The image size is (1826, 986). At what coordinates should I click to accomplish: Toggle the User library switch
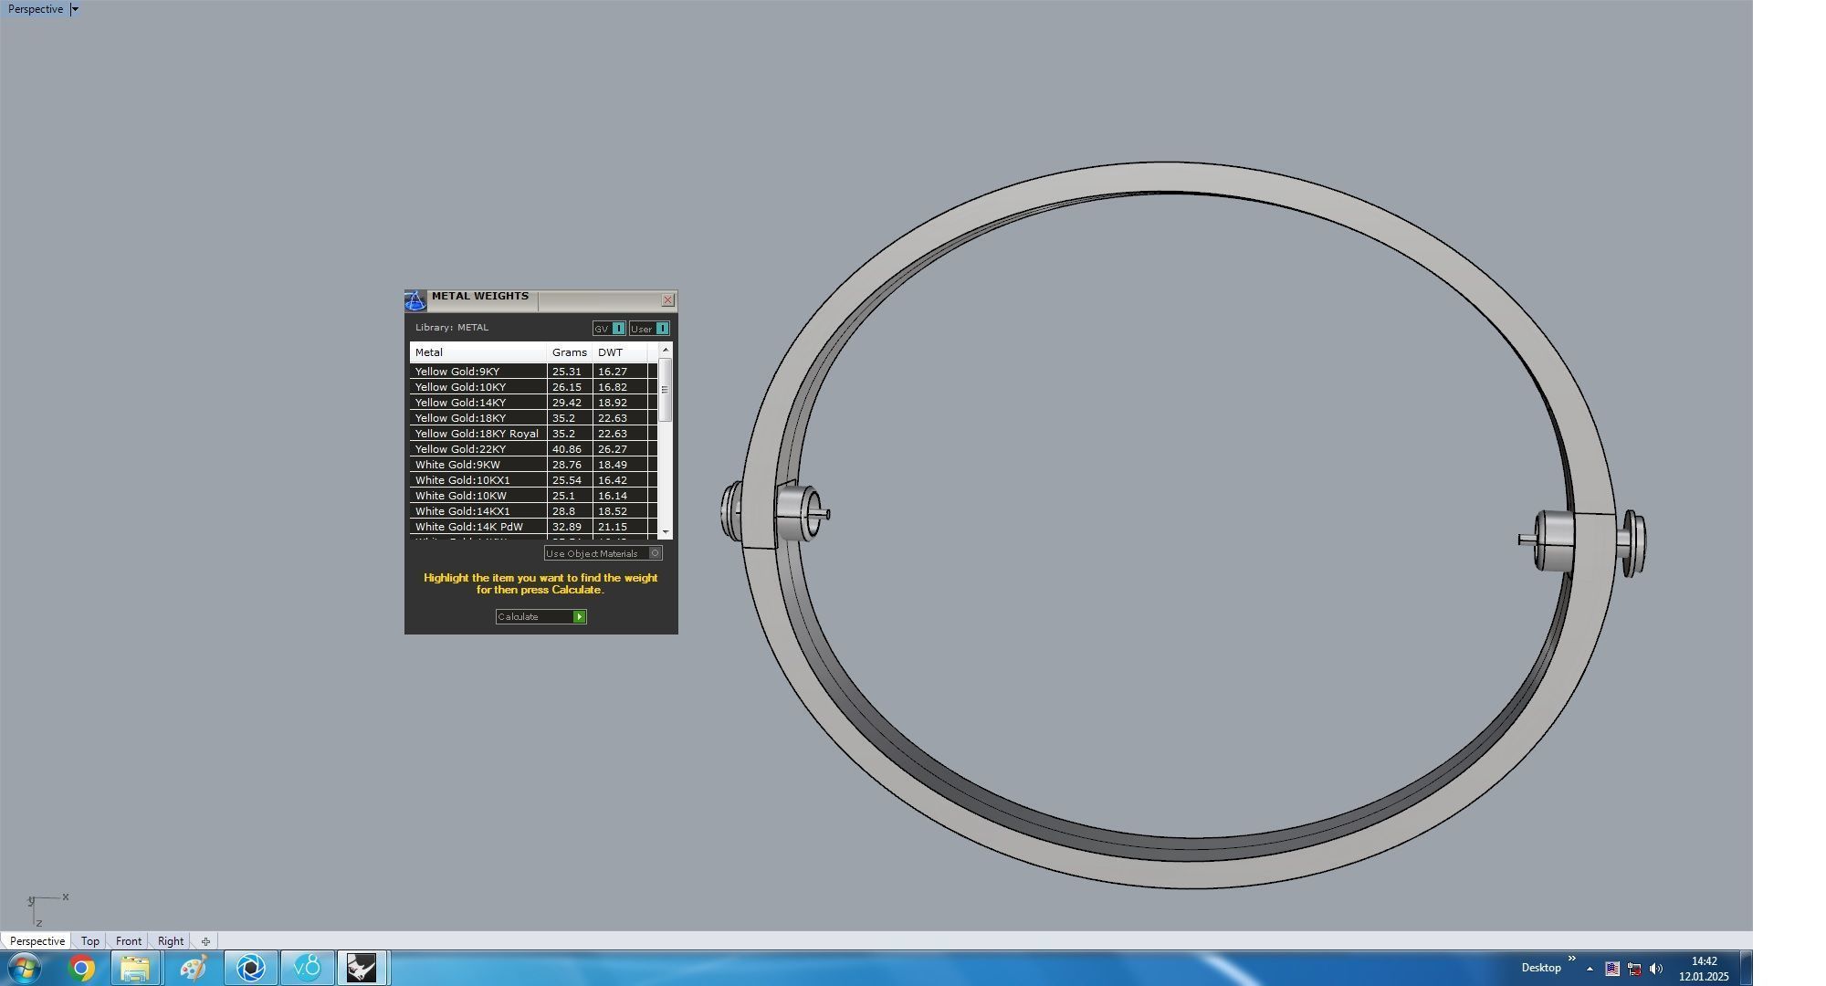tap(649, 329)
